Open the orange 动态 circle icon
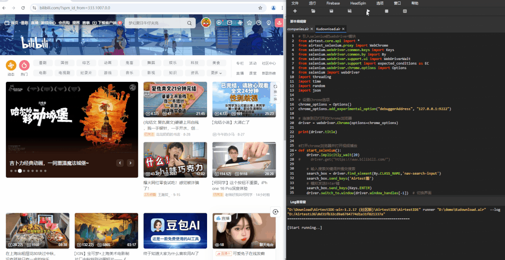The width and height of the screenshot is (505, 260). pos(11,65)
